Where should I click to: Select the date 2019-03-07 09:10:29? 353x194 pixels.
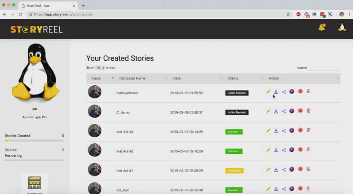(187, 151)
